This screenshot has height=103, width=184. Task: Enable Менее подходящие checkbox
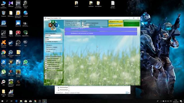point(46,68)
